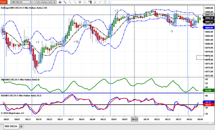
Task: Click the -5 chart annotation
Action: pyautogui.click(x=171, y=31)
